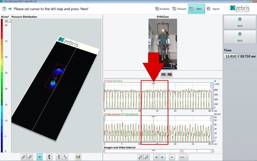This screenshot has width=257, height=161.
Task: Click the pink interval segment on video bar
Action: pyautogui.click(x=182, y=151)
